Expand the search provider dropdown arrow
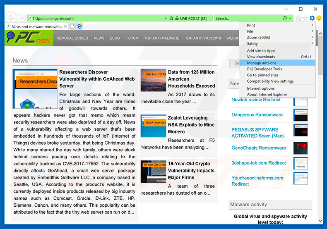The width and height of the screenshot is (327, 229). [x=290, y=18]
